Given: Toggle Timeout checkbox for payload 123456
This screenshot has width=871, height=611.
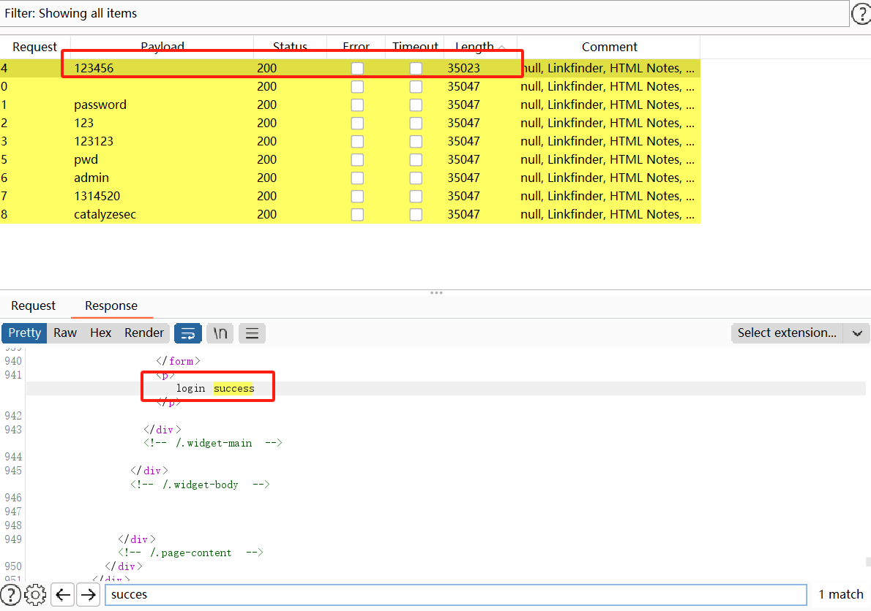Looking at the screenshot, I should click(x=416, y=68).
